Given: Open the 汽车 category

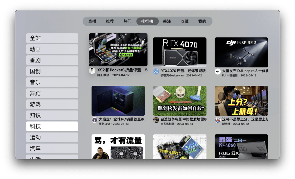Looking at the screenshot, I should point(52,148).
